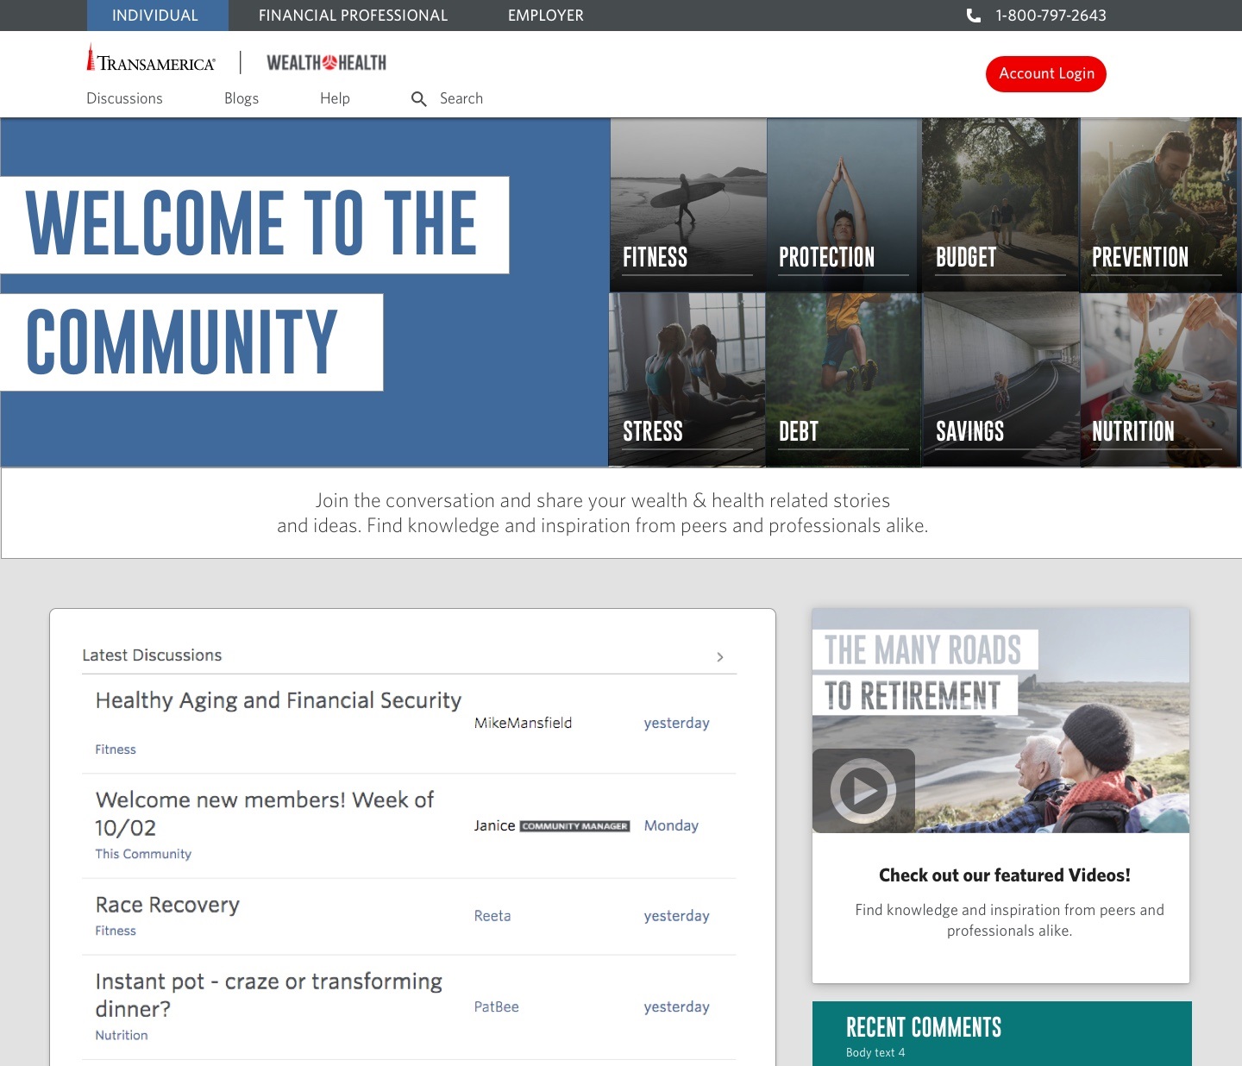Open the Fitness category tile
The image size is (1242, 1066).
pyautogui.click(x=687, y=205)
